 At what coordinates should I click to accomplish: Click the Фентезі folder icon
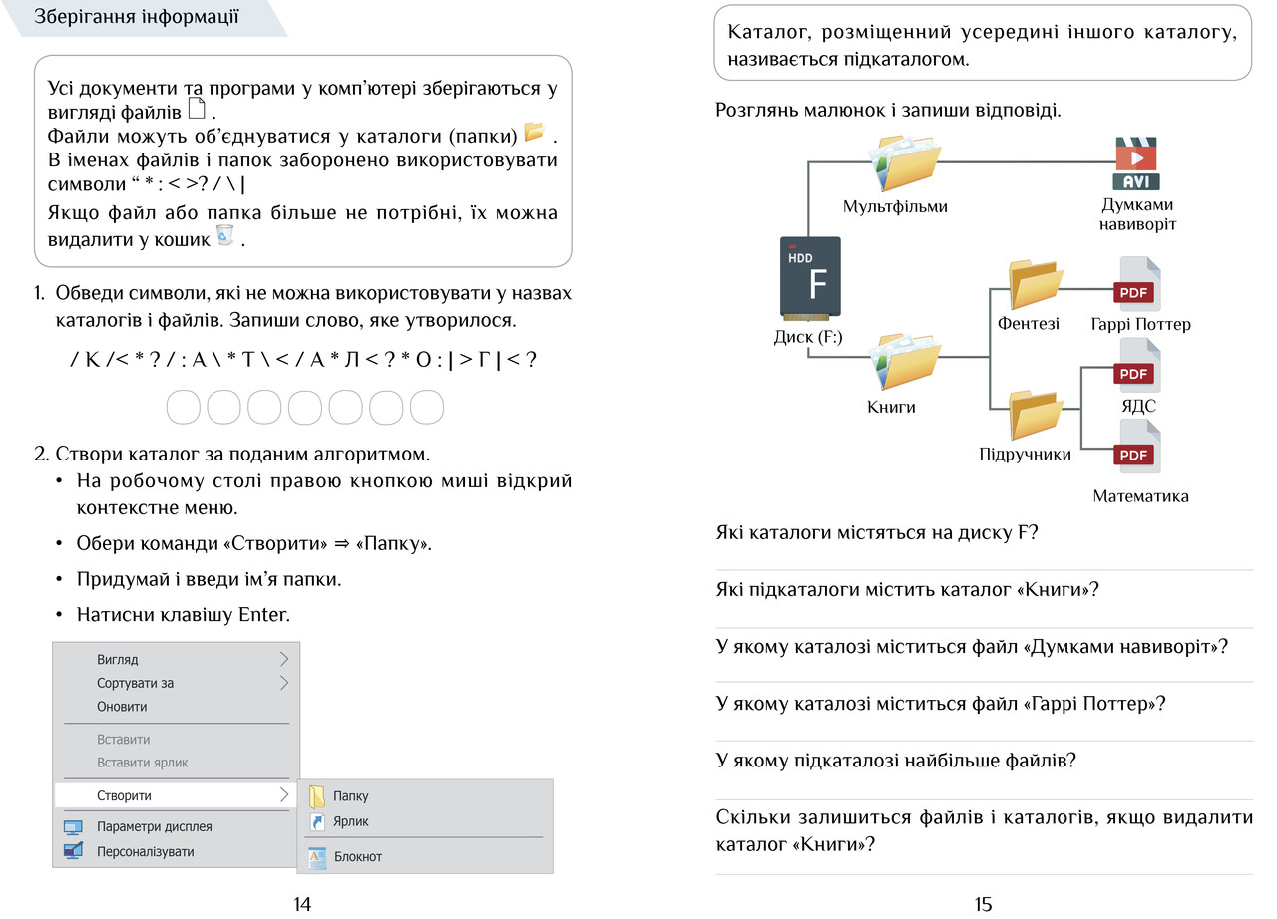click(1036, 284)
